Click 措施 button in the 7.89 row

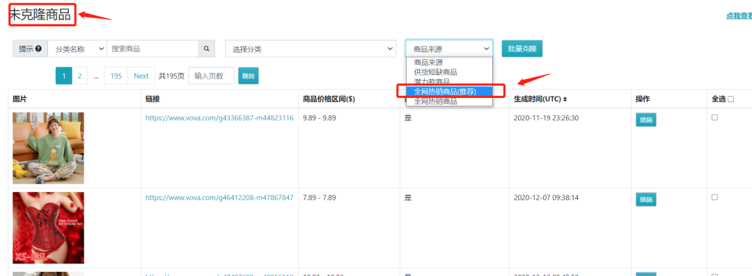coord(646,200)
